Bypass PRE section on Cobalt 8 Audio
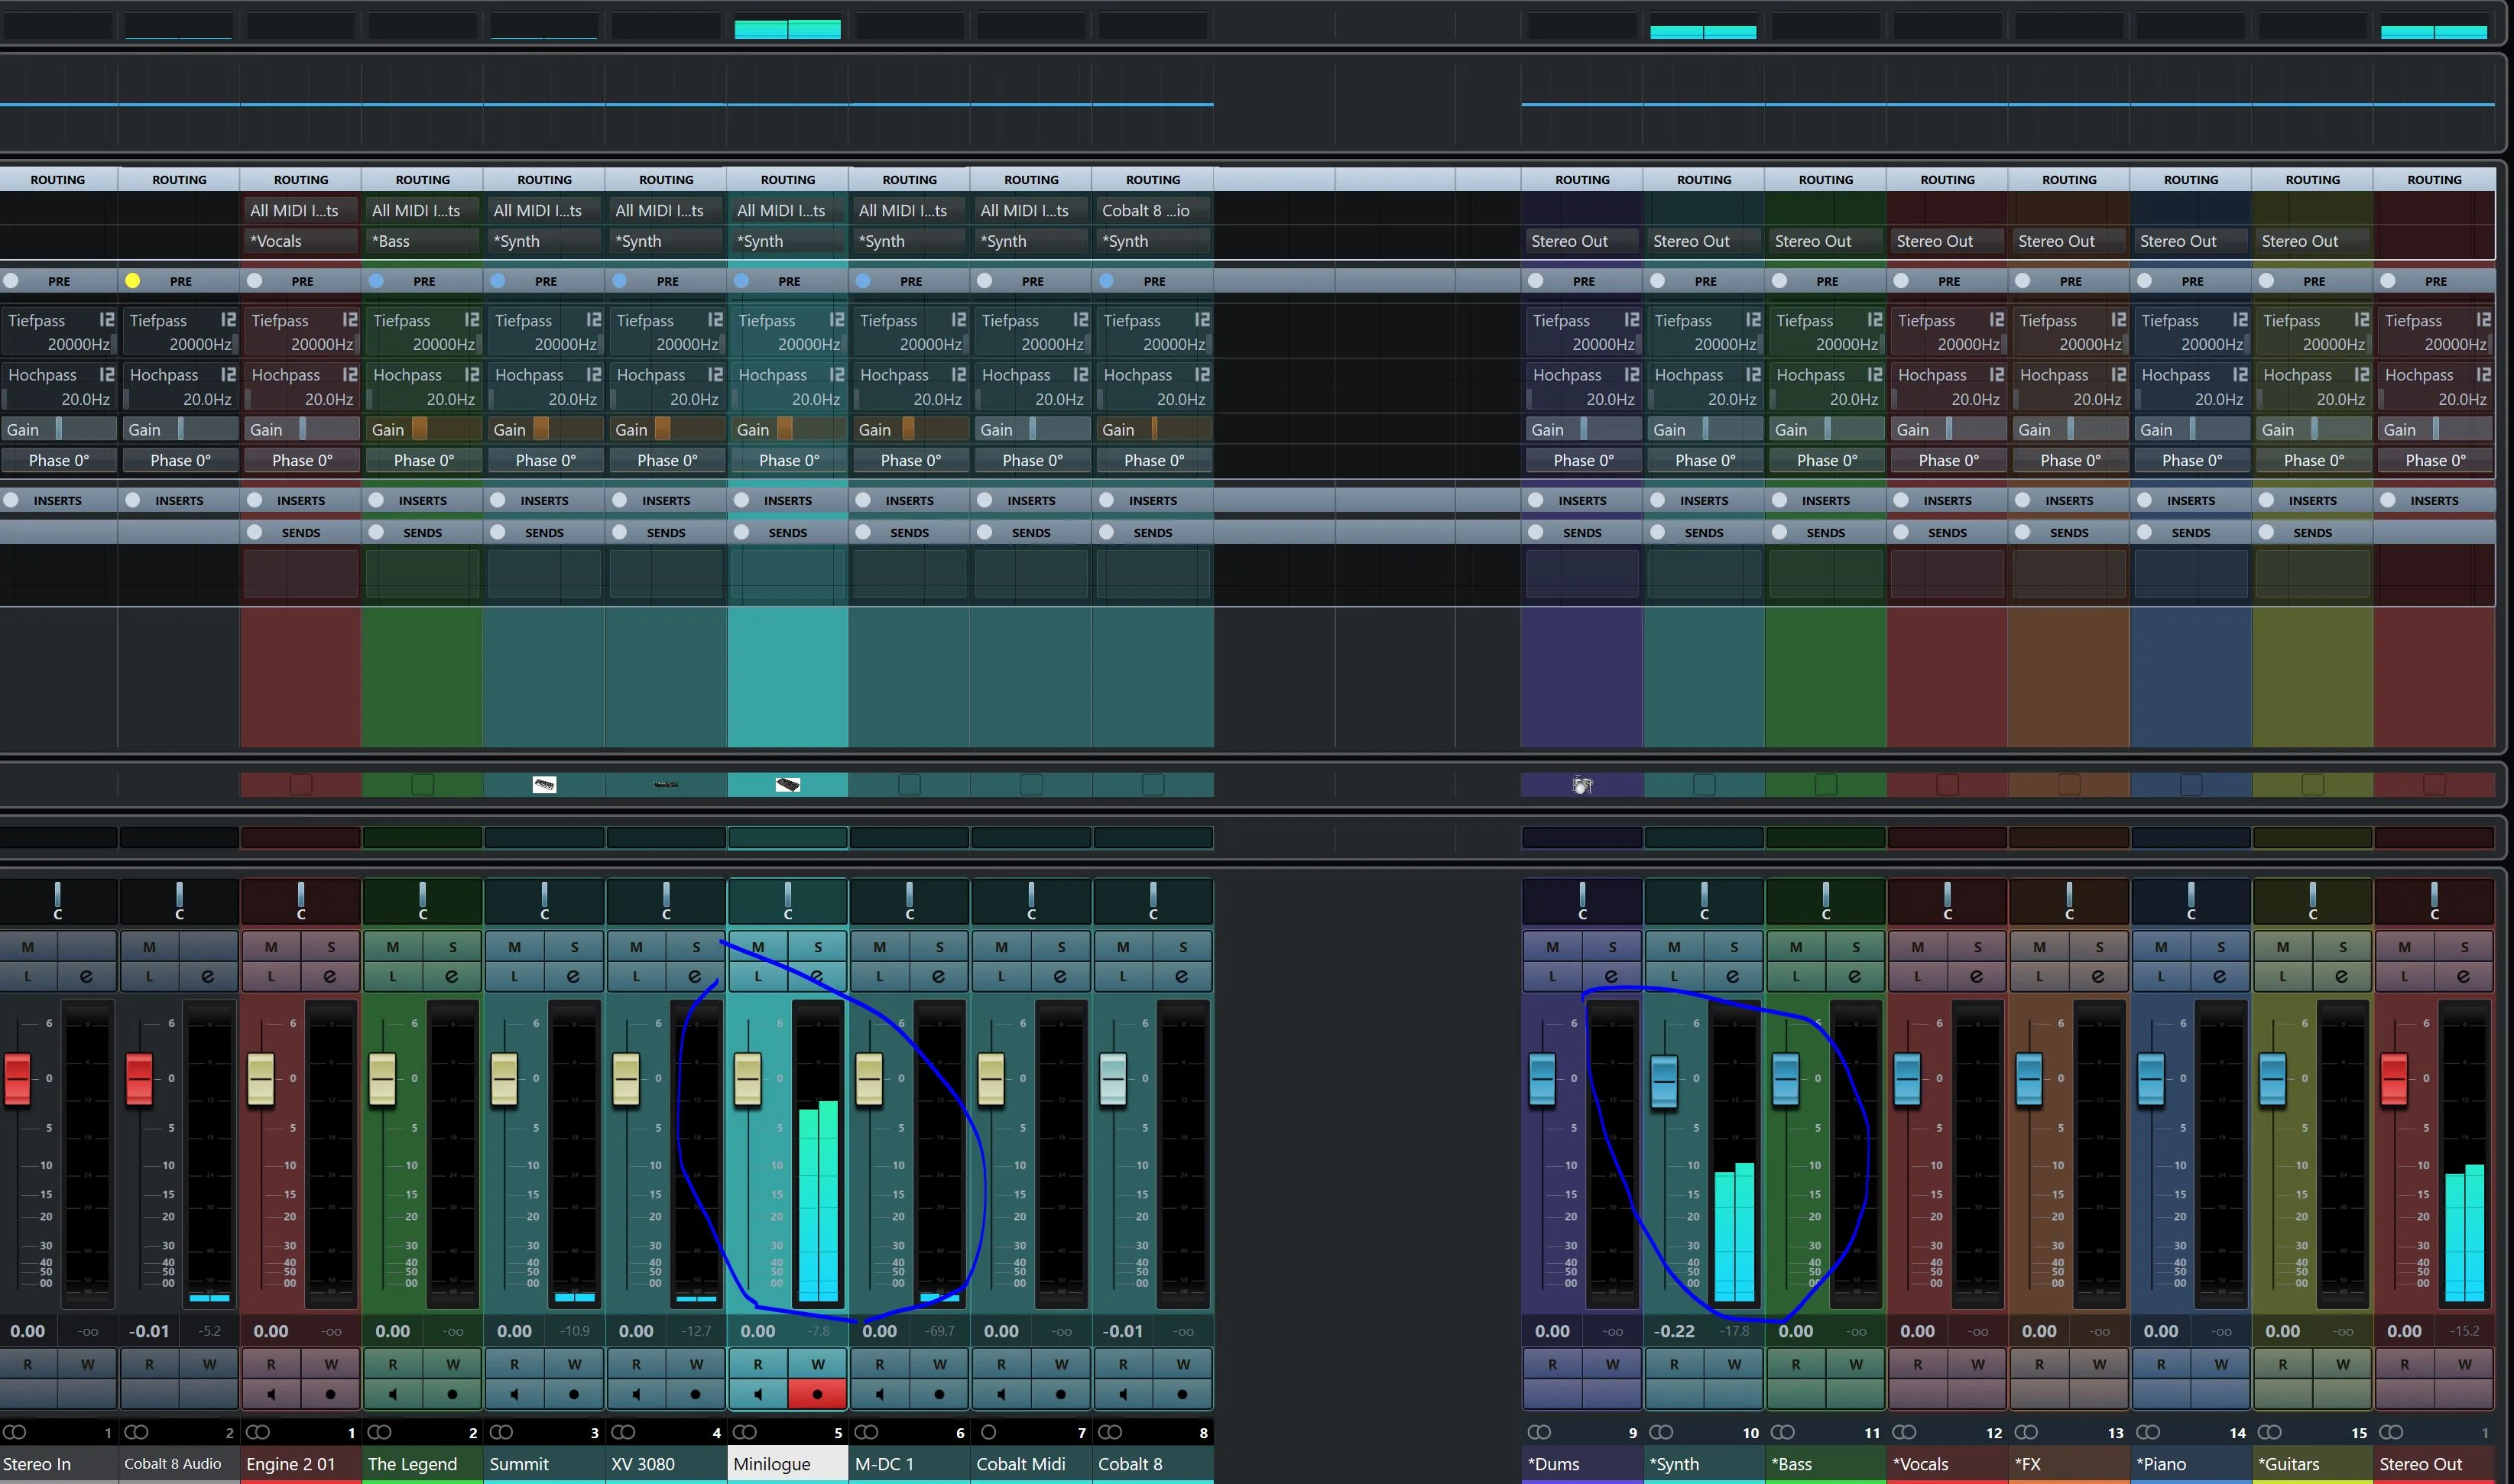This screenshot has width=2514, height=1484. pos(132,281)
